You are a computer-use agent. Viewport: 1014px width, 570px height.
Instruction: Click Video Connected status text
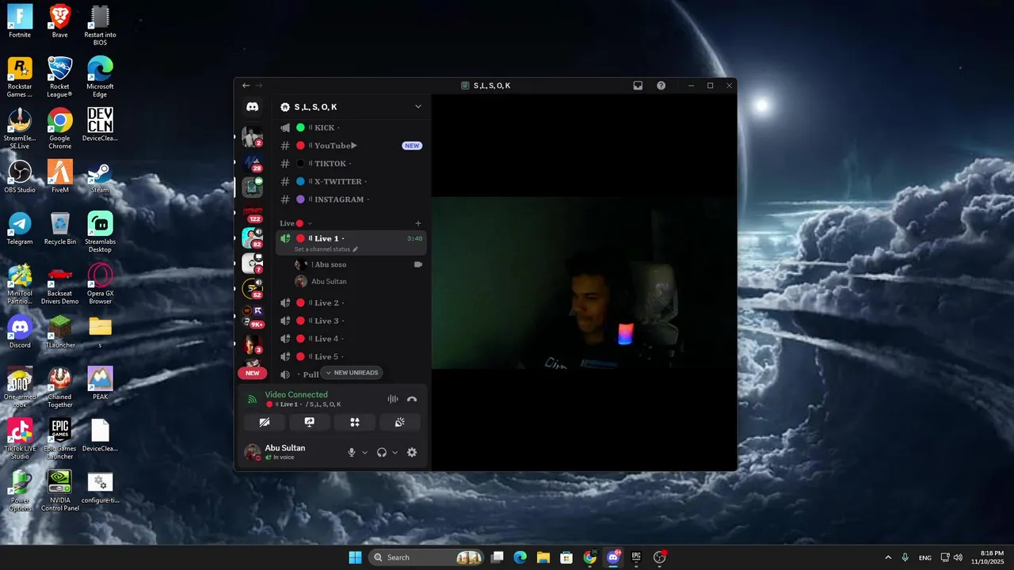[x=296, y=394]
